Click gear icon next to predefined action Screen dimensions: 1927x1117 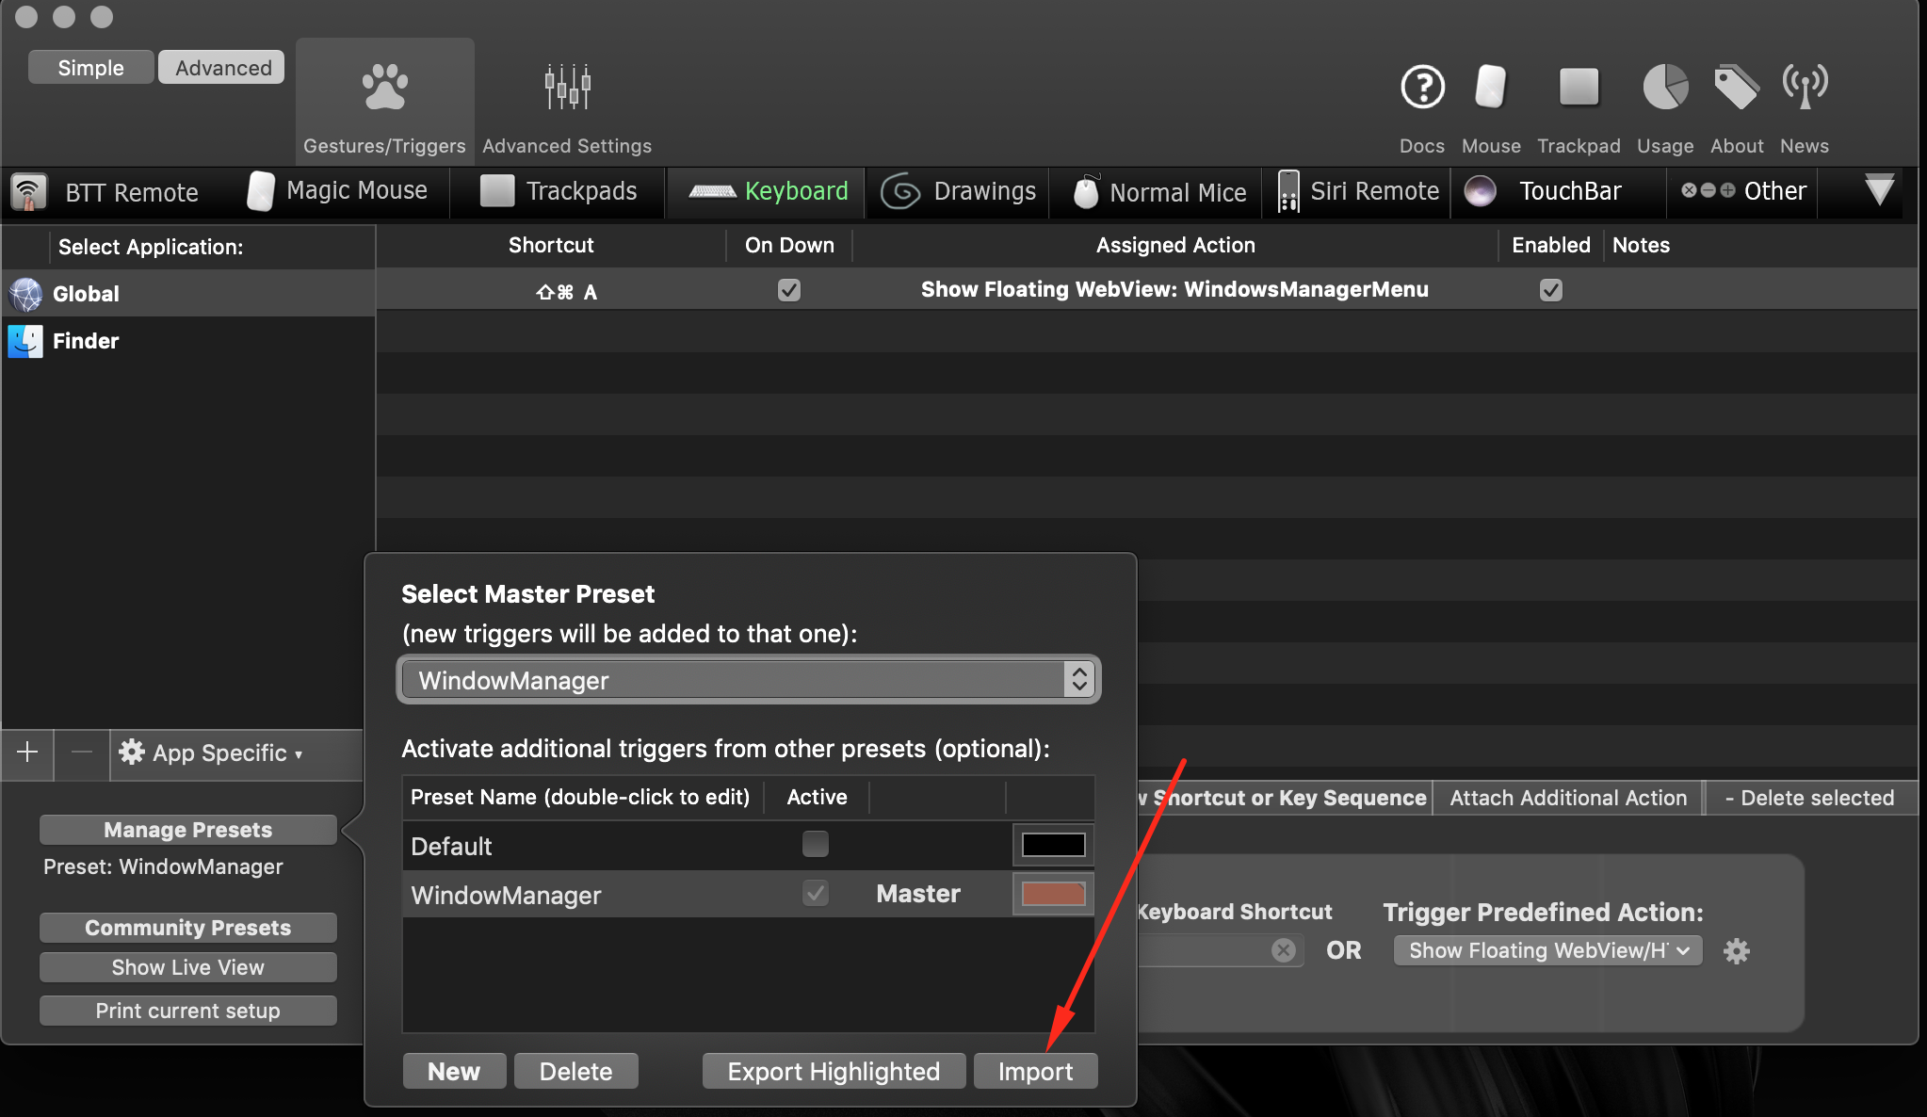point(1736,951)
